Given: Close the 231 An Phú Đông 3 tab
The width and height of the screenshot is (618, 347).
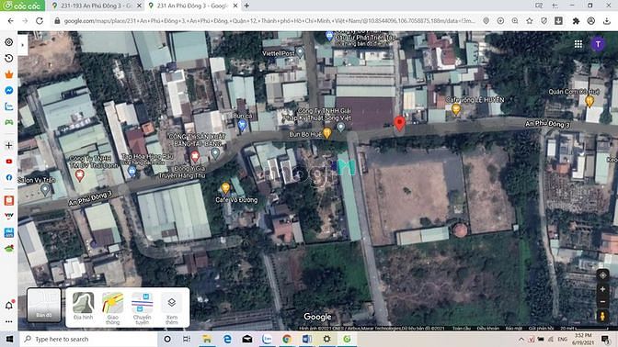Looking at the screenshot, I should click(x=235, y=6).
